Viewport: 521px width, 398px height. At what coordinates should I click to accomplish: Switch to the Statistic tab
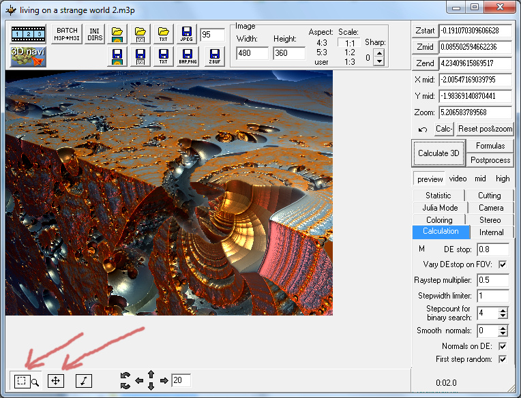438,195
